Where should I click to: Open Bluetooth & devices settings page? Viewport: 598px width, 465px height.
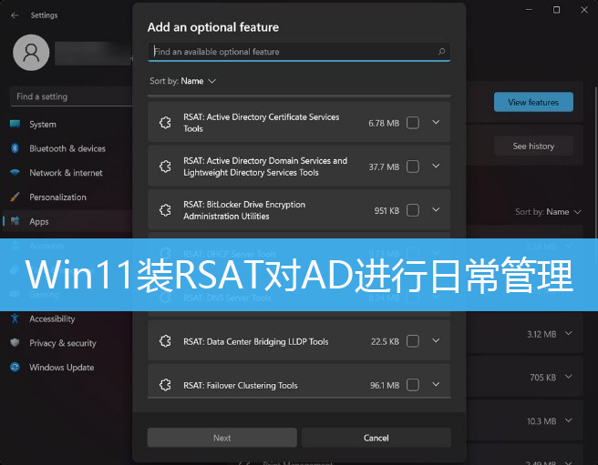click(67, 148)
